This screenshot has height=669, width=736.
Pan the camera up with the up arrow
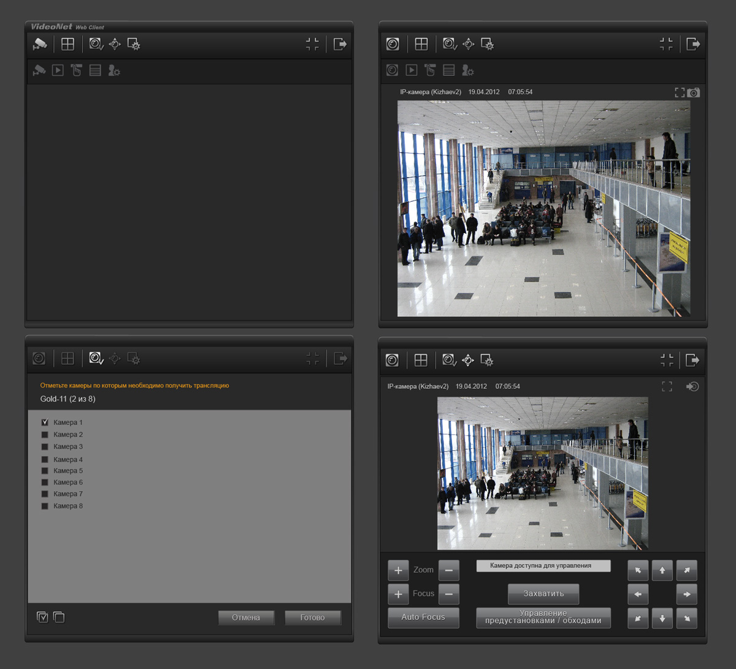(662, 570)
